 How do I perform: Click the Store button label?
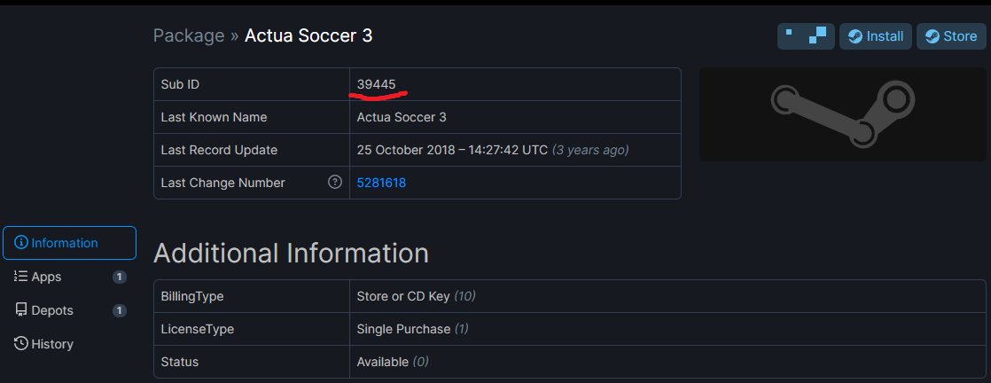[960, 36]
